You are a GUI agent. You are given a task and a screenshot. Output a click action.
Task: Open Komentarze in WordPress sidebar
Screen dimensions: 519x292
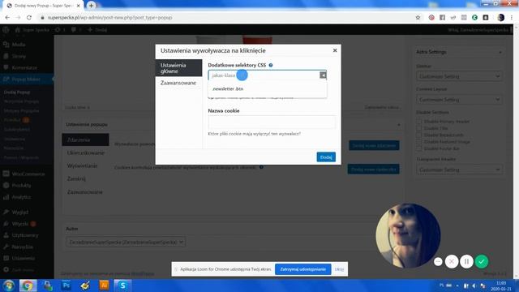(x=24, y=67)
